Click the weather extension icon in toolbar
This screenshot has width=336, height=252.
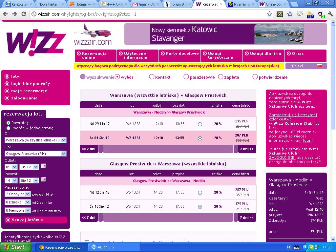coord(310,14)
